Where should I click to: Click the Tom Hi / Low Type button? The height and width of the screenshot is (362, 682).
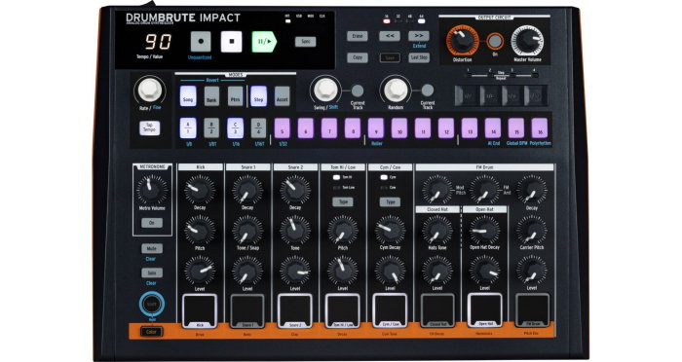click(x=343, y=201)
